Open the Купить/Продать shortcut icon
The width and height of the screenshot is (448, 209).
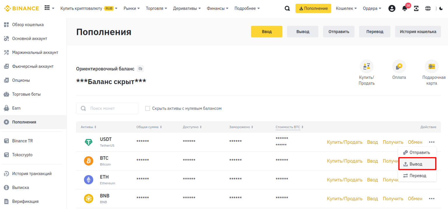(366, 66)
